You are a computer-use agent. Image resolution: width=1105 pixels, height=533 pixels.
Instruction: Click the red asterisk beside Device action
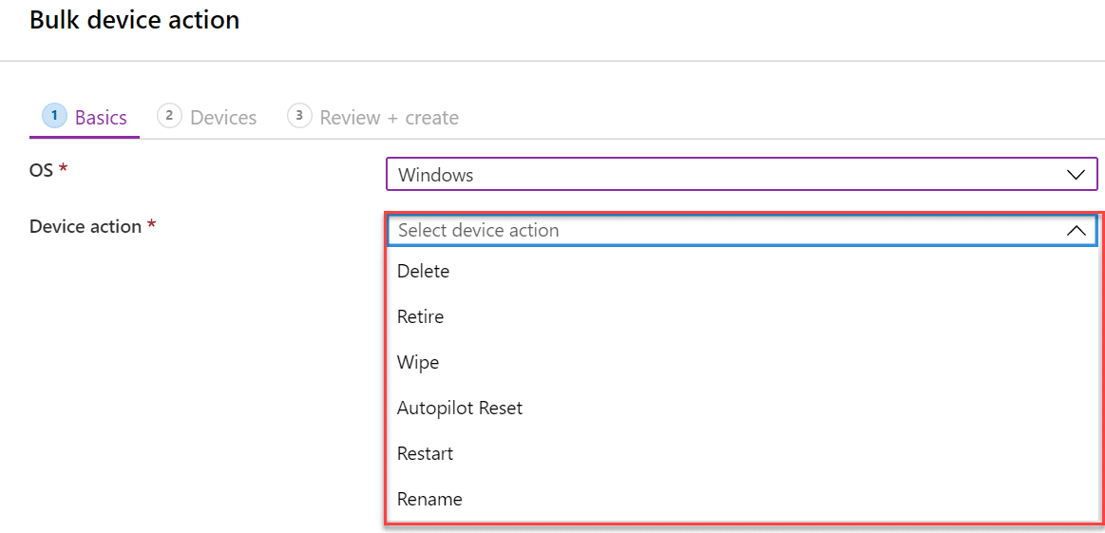coord(151,225)
